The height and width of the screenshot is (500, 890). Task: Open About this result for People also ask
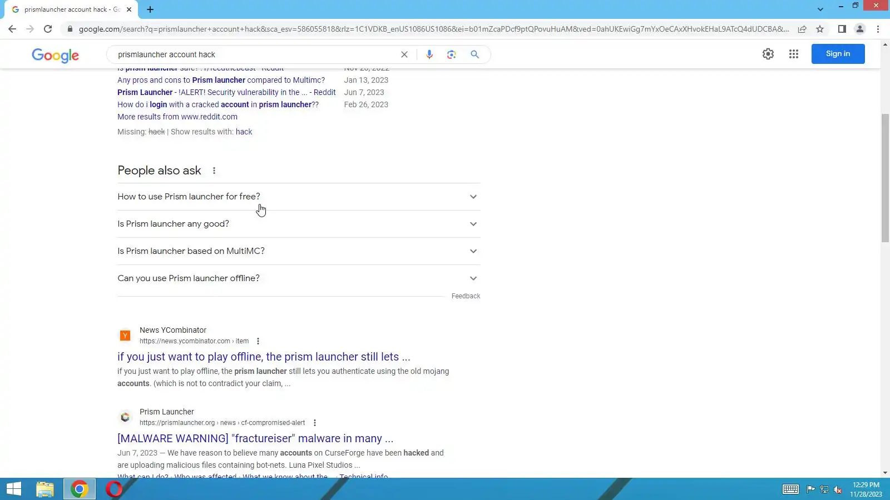tap(214, 171)
